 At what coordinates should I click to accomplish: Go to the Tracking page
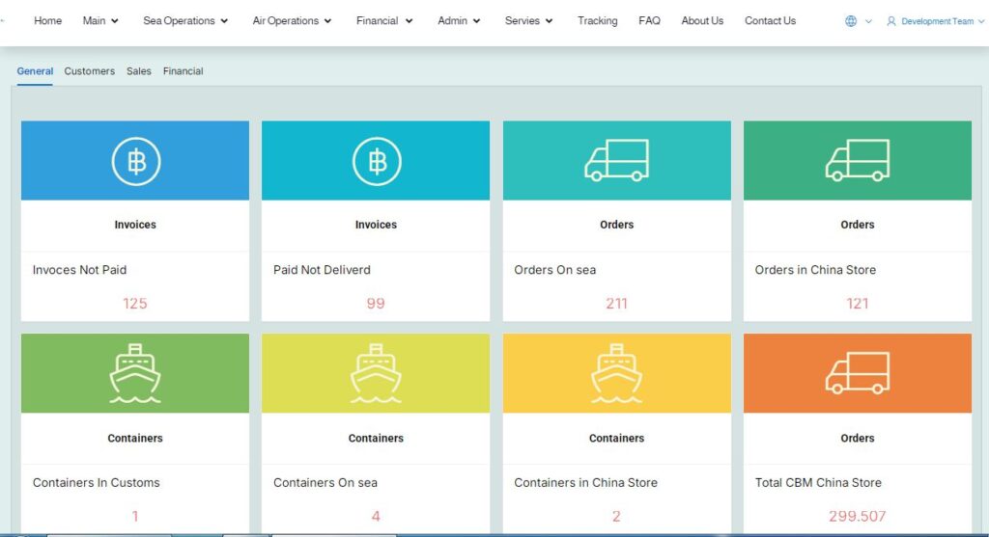coord(597,20)
